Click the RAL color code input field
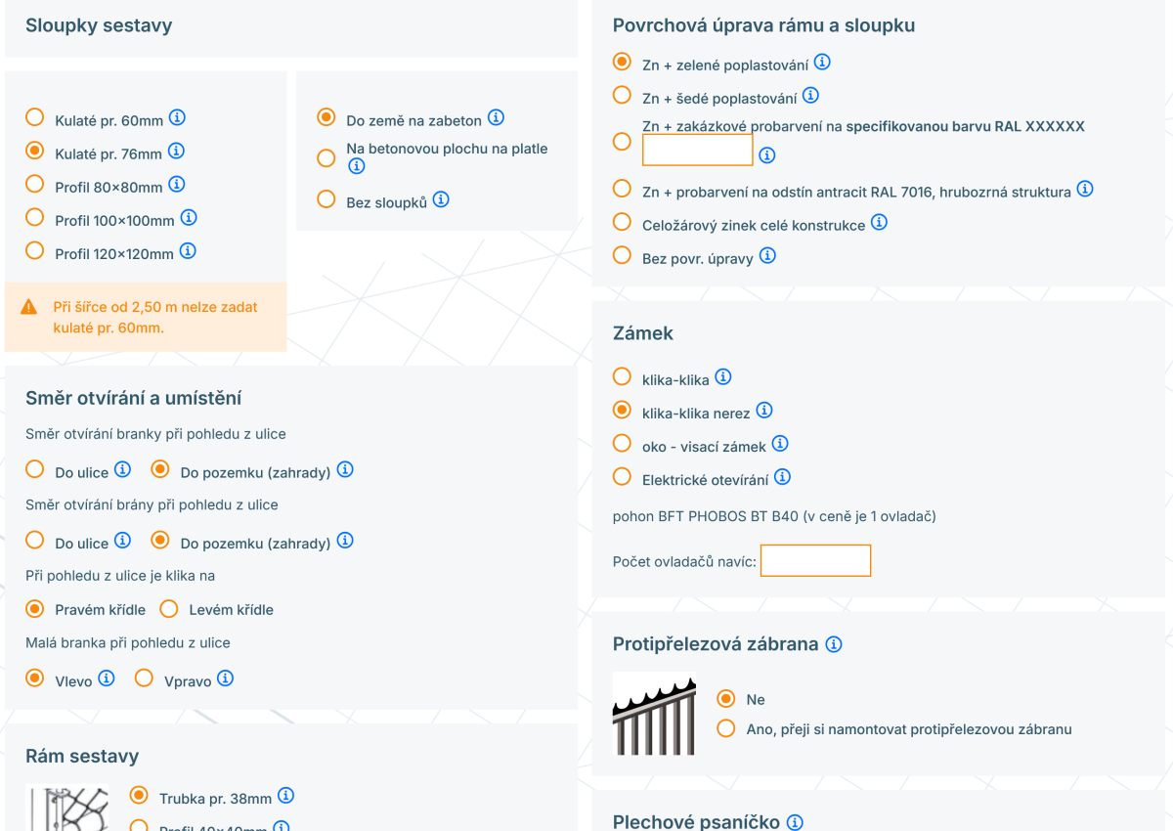 point(698,150)
